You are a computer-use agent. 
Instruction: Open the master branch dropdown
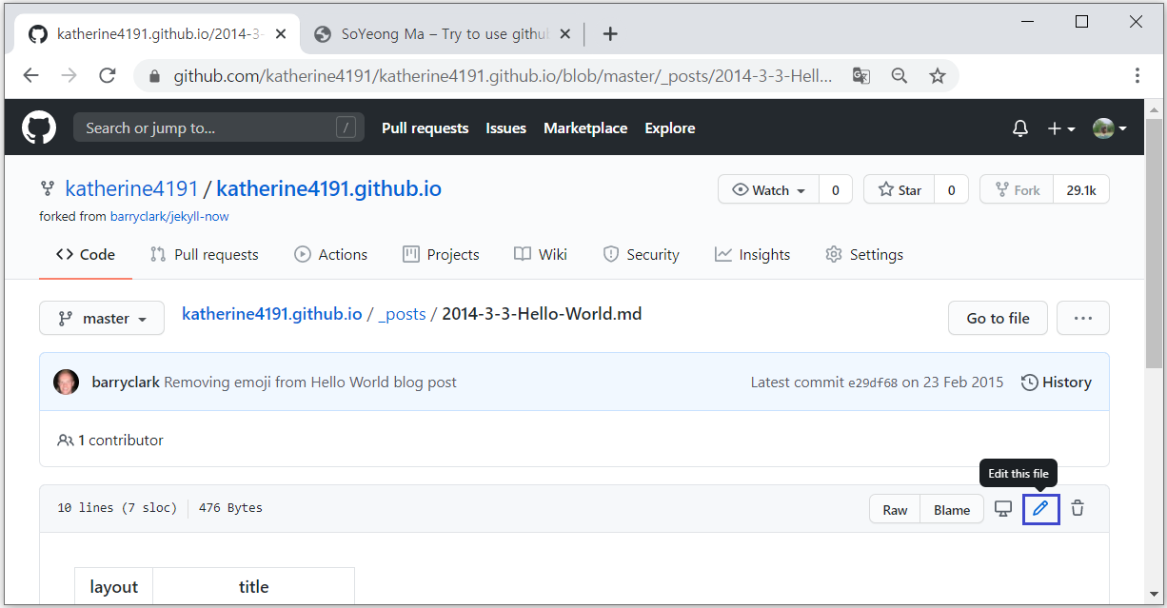[102, 318]
